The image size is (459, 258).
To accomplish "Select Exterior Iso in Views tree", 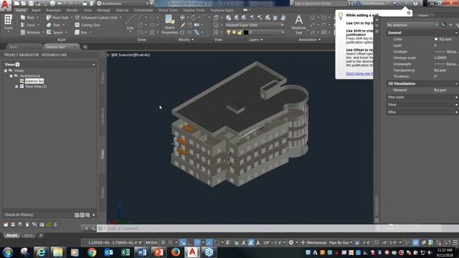I will coord(34,81).
